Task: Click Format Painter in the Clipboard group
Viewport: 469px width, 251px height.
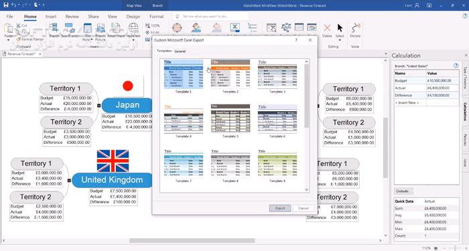Action: point(30,39)
